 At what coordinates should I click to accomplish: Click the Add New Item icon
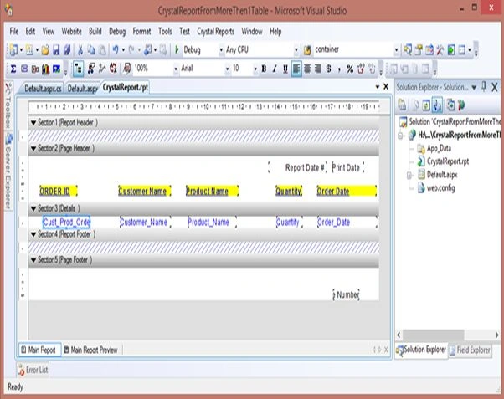pos(29,50)
